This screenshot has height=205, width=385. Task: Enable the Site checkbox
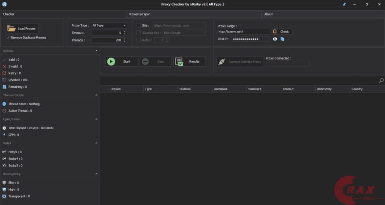pyautogui.click(x=138, y=26)
